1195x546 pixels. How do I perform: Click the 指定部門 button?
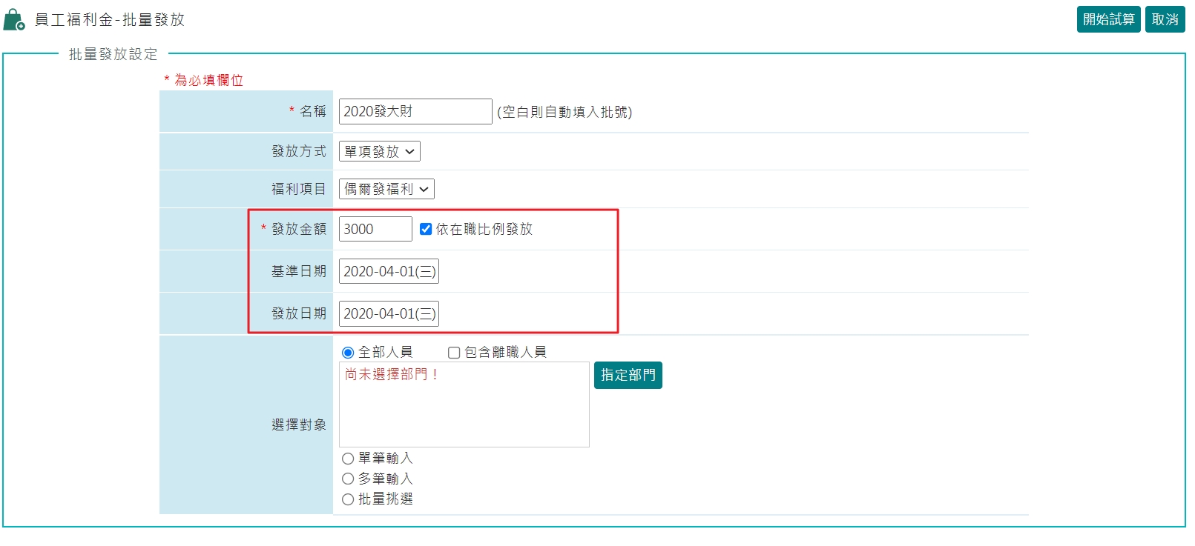(628, 375)
